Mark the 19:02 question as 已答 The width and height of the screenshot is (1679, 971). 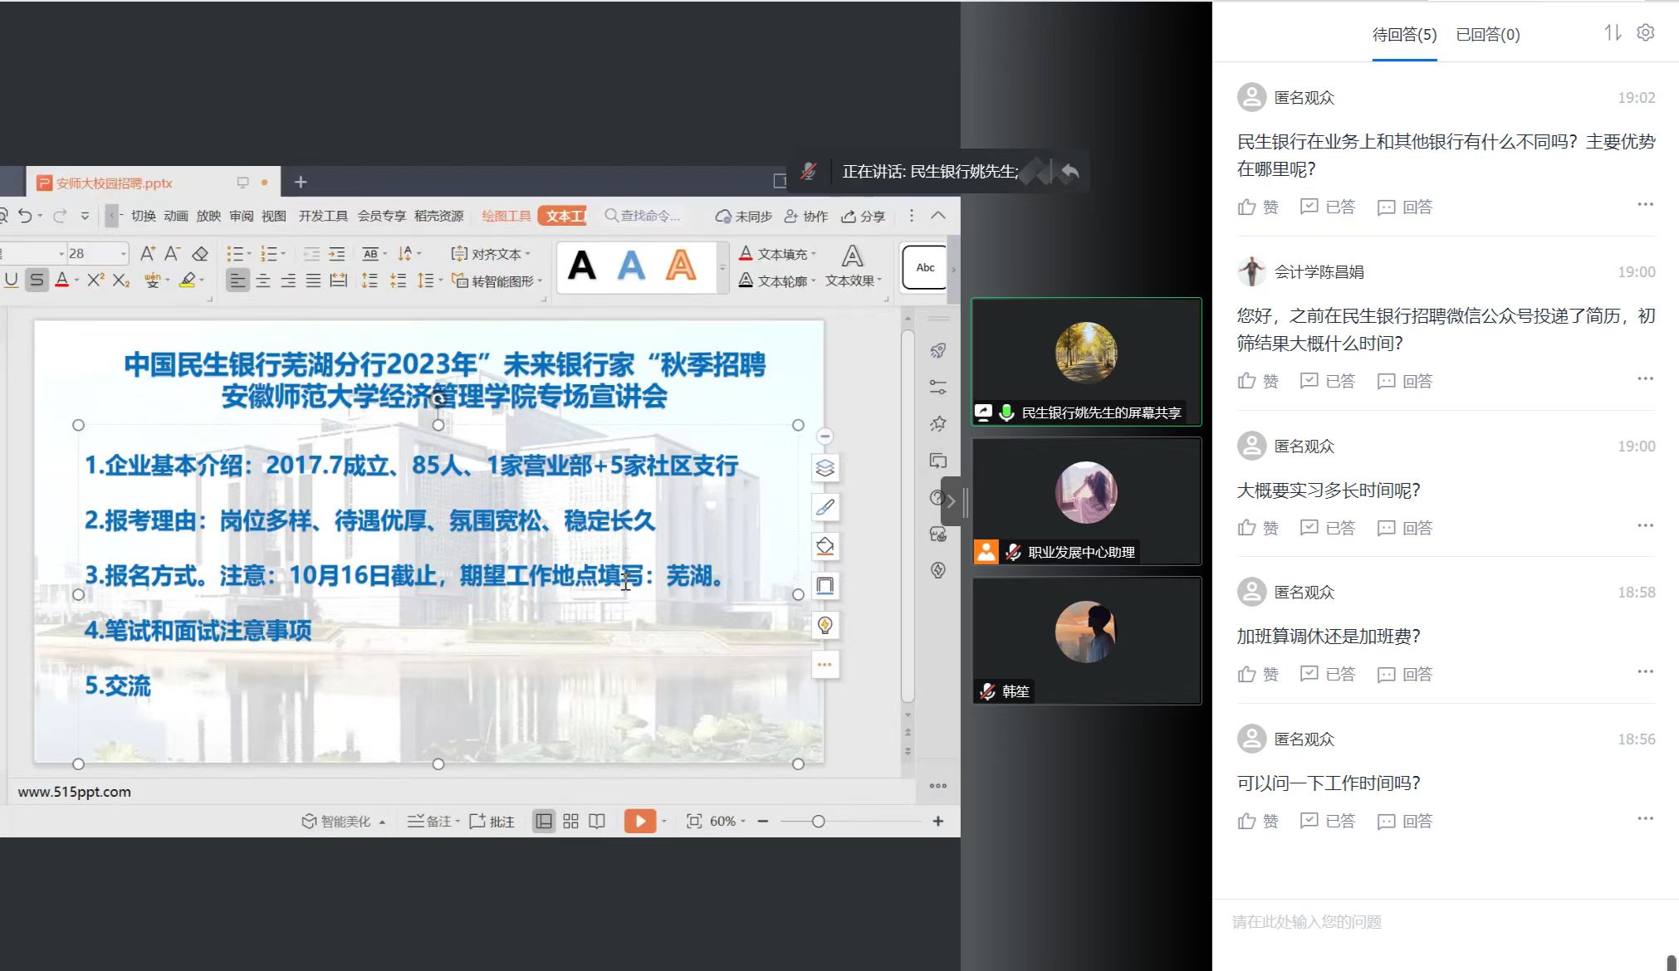click(x=1327, y=207)
